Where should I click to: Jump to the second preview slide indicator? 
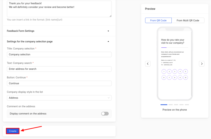coord(170,104)
